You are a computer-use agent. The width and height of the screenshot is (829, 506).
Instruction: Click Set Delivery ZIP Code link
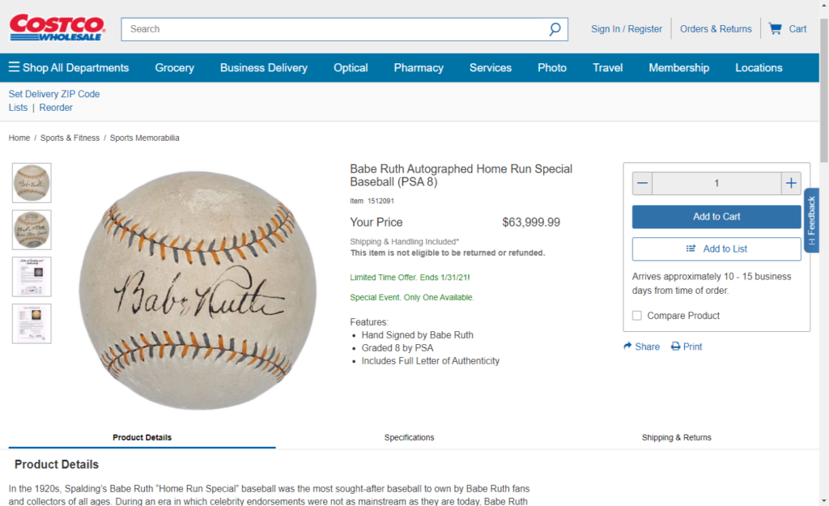pyautogui.click(x=54, y=94)
